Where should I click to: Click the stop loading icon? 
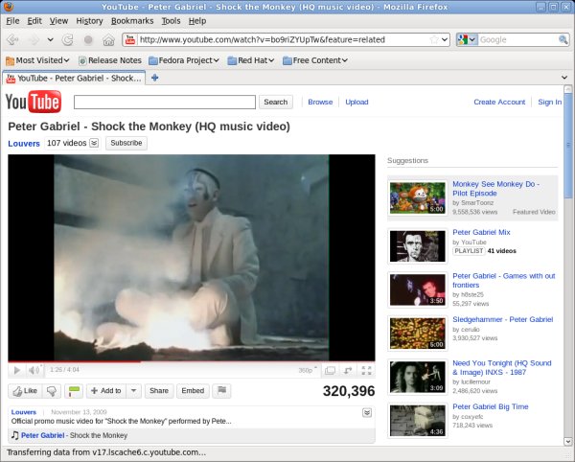tap(88, 39)
